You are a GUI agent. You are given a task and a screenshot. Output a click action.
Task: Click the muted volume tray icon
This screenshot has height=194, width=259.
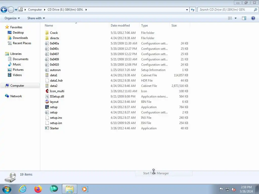pos(233,189)
